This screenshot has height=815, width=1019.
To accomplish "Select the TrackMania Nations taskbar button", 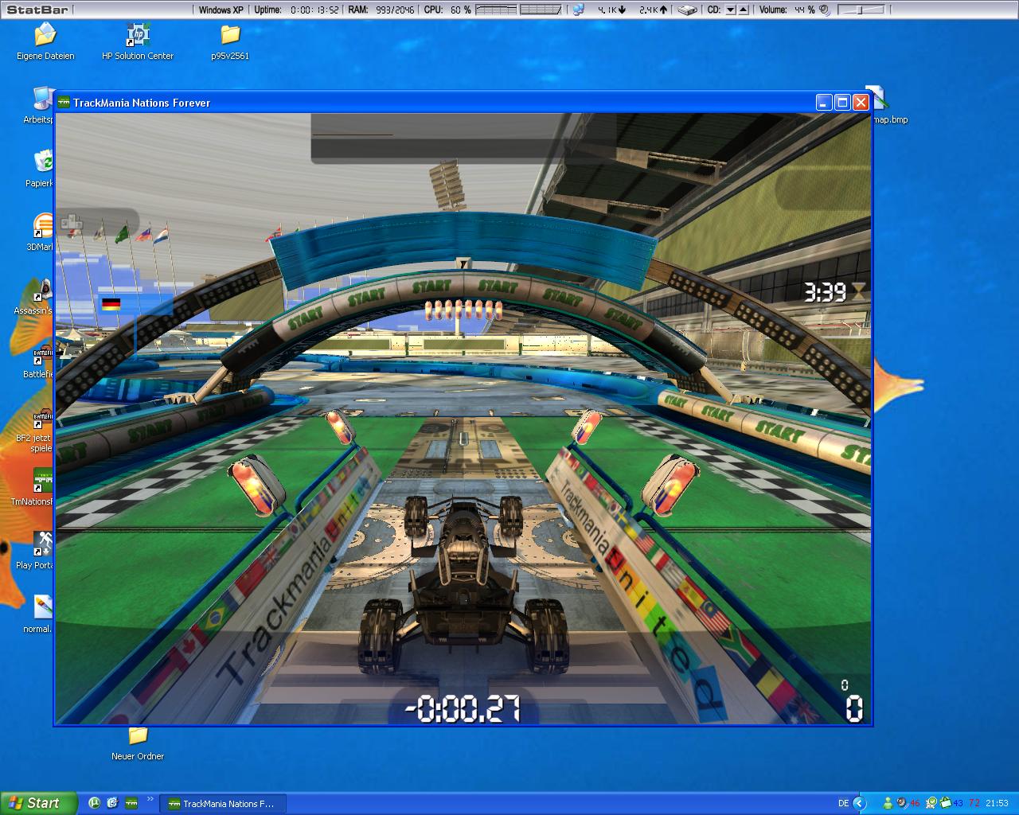I will pyautogui.click(x=224, y=803).
